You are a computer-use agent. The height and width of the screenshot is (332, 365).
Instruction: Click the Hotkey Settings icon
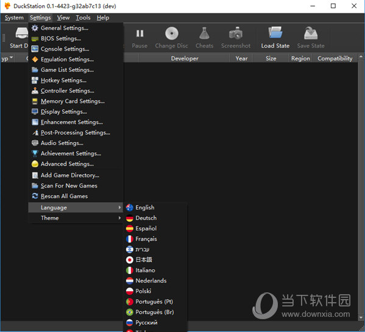coord(35,80)
